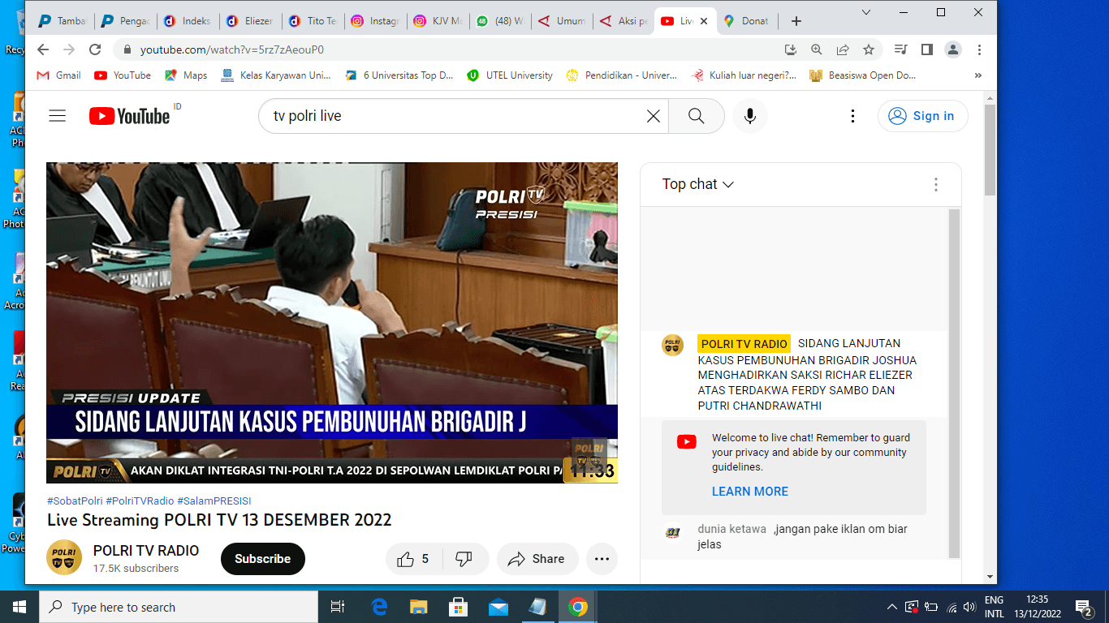Install YouTube app icon in address bar
This screenshot has width=1109, height=623.
(791, 49)
